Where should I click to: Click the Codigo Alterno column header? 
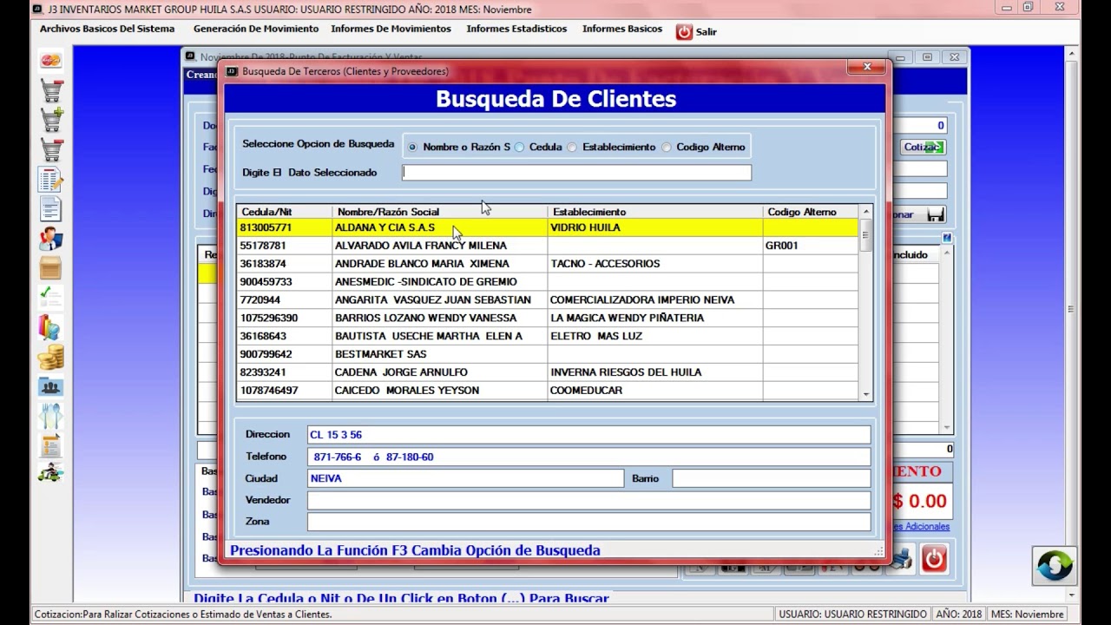coord(811,212)
